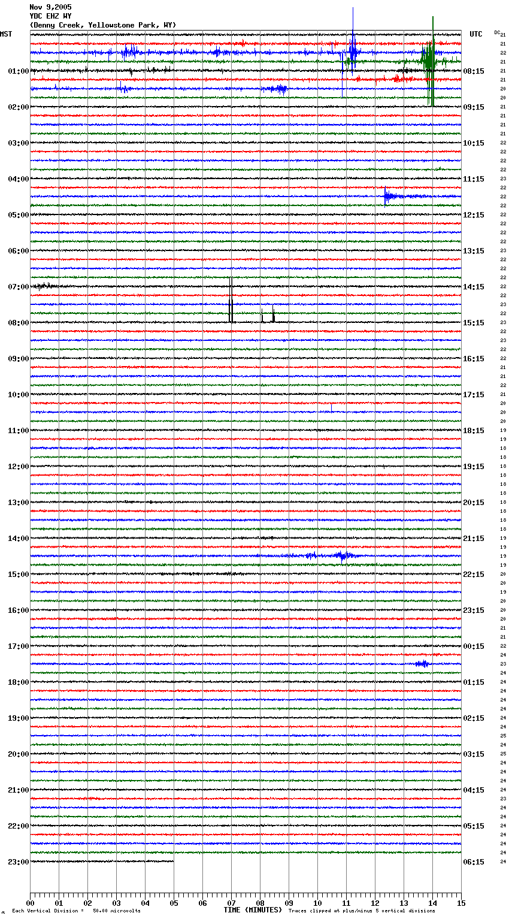Select the "22:00" MST hour label
Screen dimensions: 509x919
click(19, 826)
